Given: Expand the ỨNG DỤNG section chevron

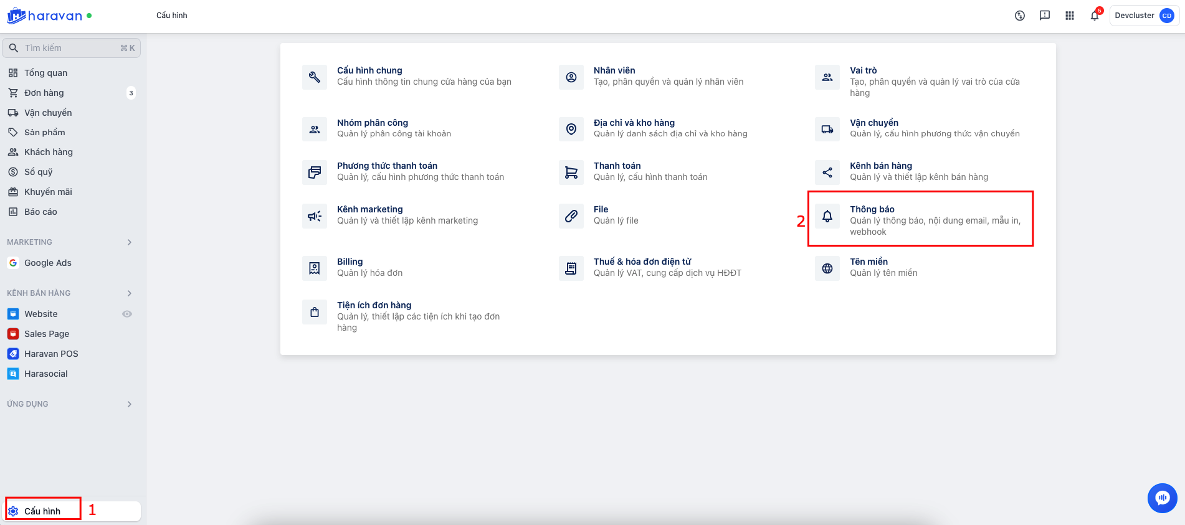Looking at the screenshot, I should 130,404.
